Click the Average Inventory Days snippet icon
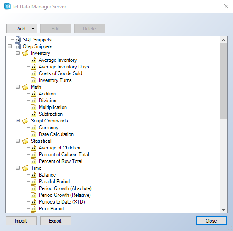The height and width of the screenshot is (231, 233). [33, 67]
